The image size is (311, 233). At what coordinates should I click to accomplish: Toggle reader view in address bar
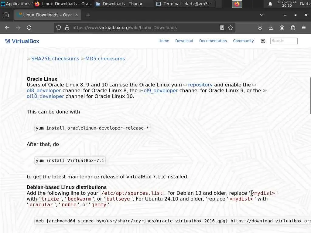click(x=222, y=28)
